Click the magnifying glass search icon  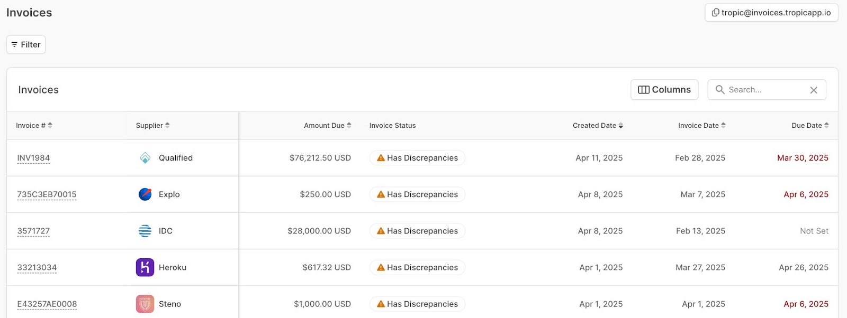click(720, 90)
